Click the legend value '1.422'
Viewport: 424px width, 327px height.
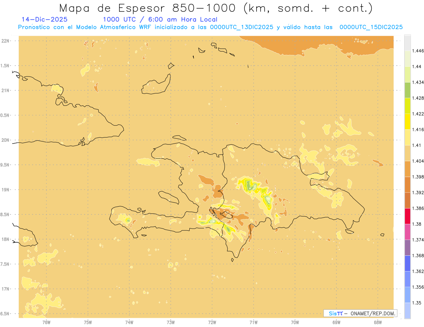pos(419,114)
